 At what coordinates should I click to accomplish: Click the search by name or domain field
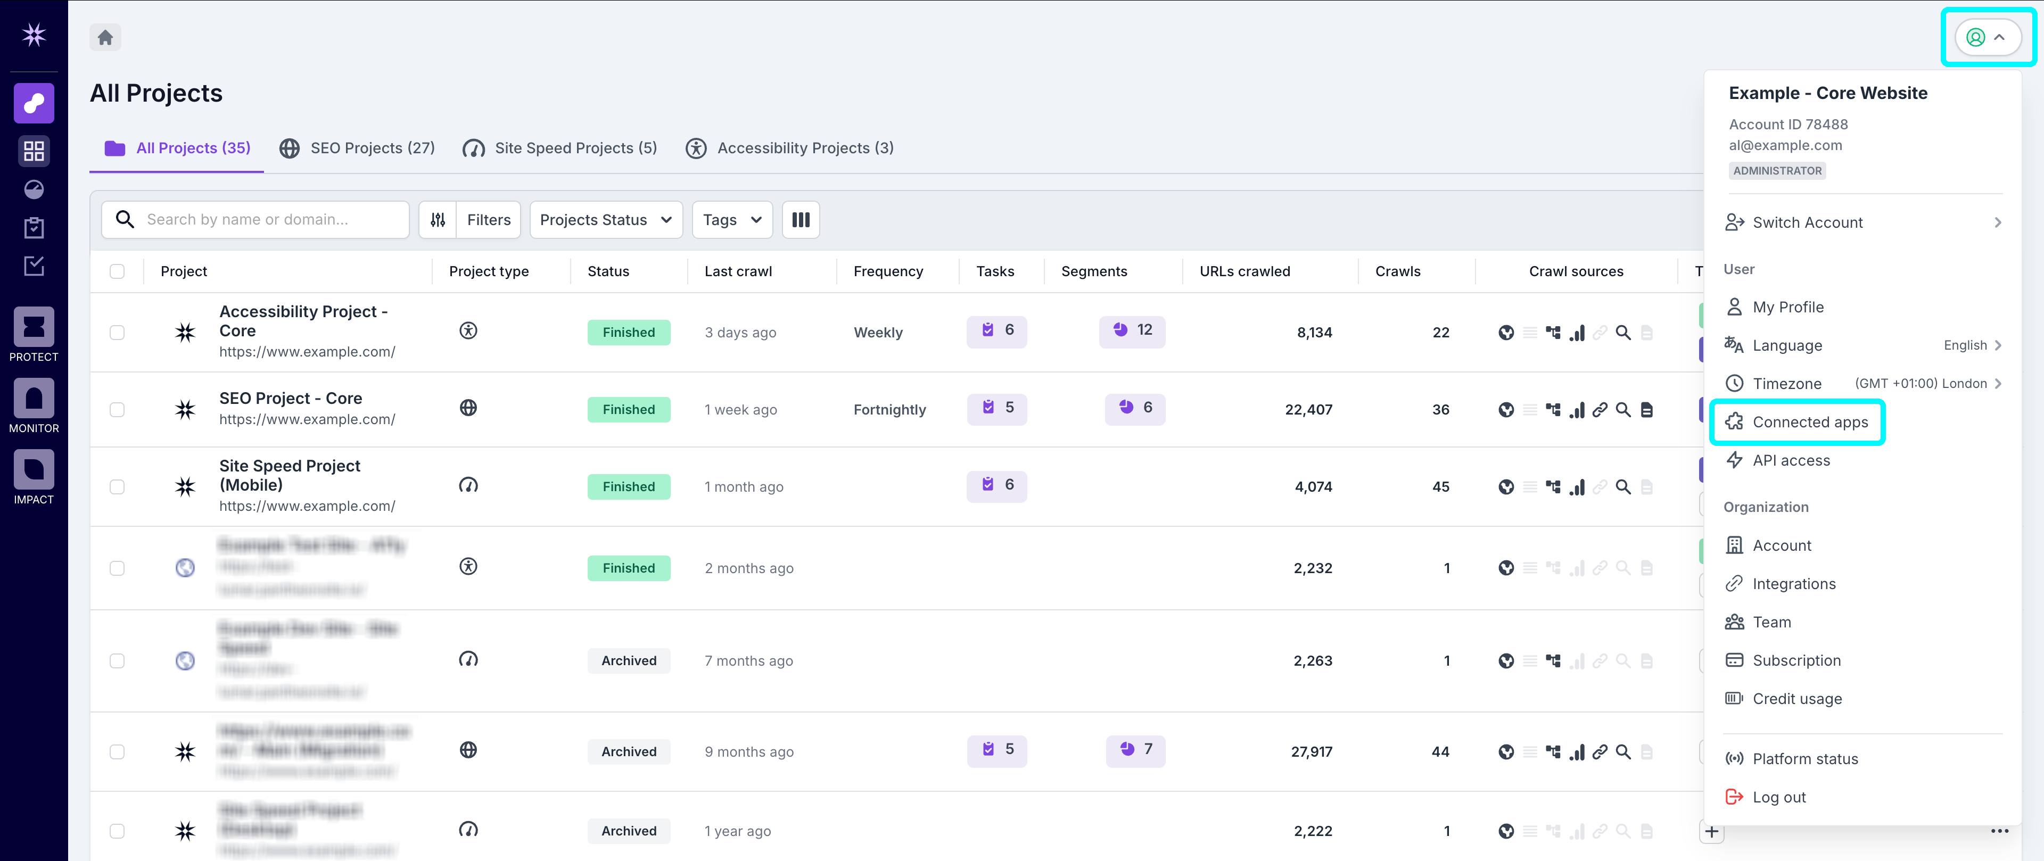[x=262, y=219]
